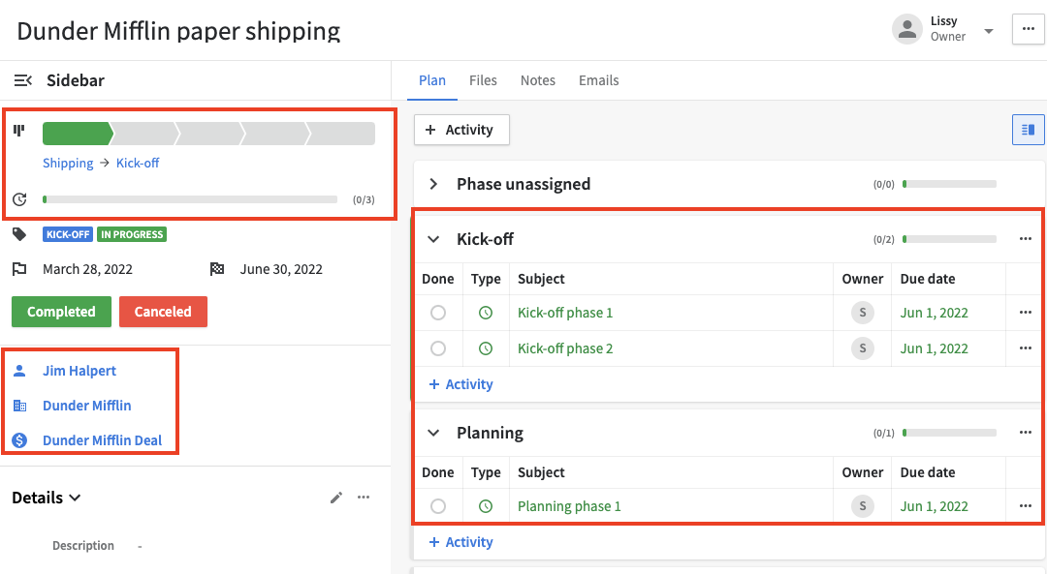Switch to the Files tab
1047x574 pixels.
[483, 80]
